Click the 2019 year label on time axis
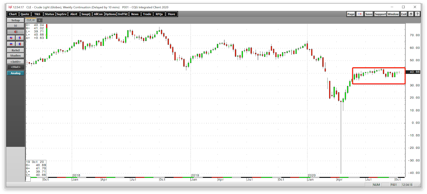 [x=195, y=175]
